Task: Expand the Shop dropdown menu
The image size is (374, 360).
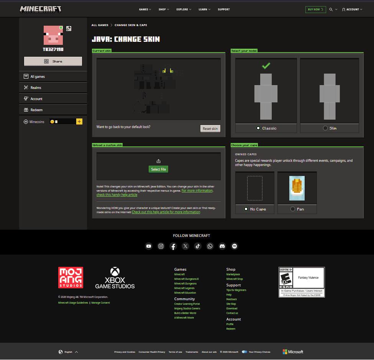Action: click(x=164, y=10)
